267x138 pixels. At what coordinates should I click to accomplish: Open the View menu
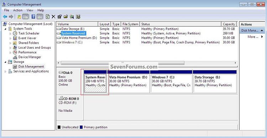coord(30,10)
